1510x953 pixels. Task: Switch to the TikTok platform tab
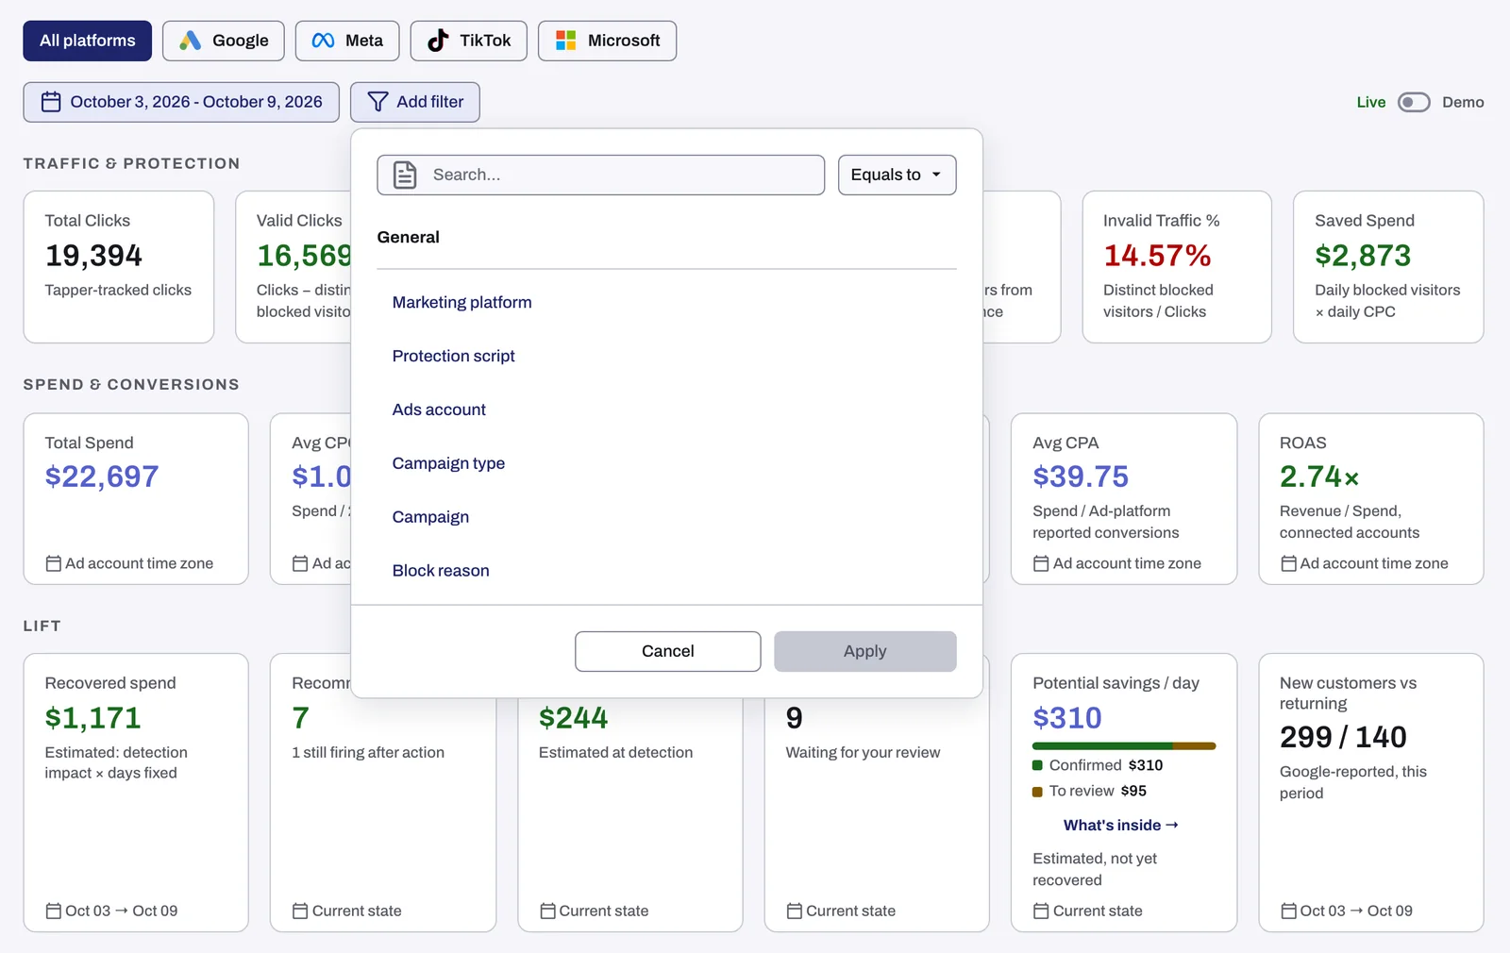pos(468,41)
